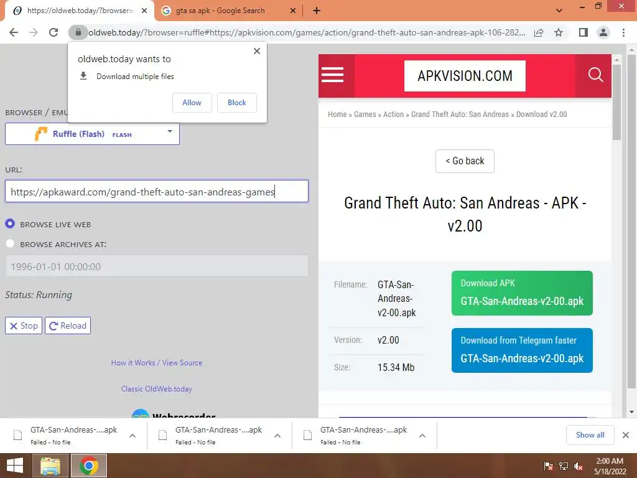Expand options for second failed download

[x=277, y=436]
